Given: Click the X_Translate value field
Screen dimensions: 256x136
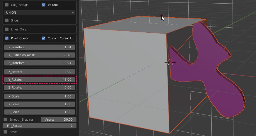Looking at the screenshot, I should point(40,47).
